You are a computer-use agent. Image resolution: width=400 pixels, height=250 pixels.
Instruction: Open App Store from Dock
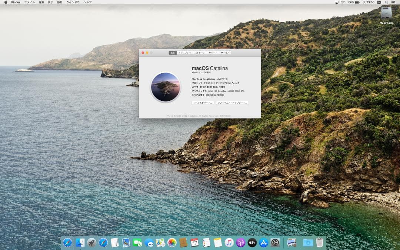tap(264, 242)
